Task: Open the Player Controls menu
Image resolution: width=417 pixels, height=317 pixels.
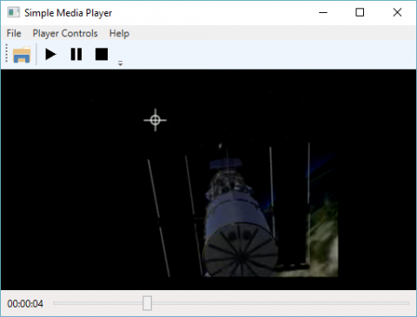Action: pyautogui.click(x=65, y=33)
